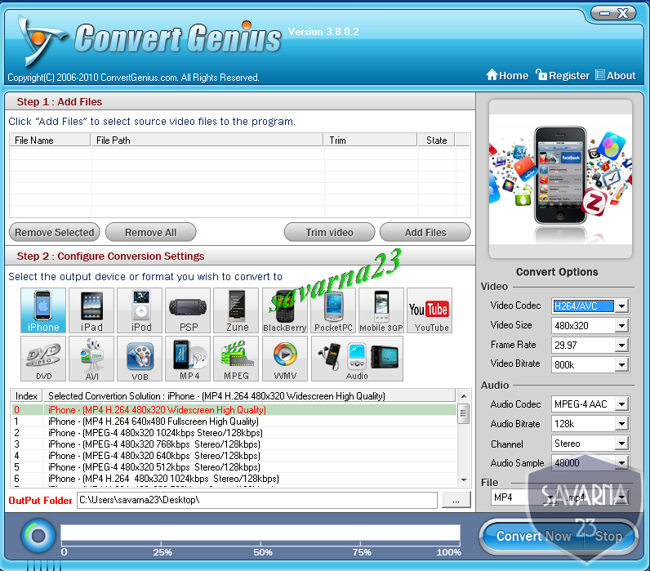Choose the BlackBerry device icon

(284, 310)
